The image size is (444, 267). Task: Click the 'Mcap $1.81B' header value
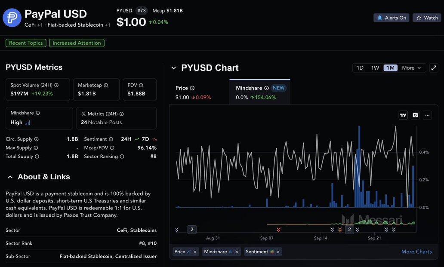click(168, 11)
